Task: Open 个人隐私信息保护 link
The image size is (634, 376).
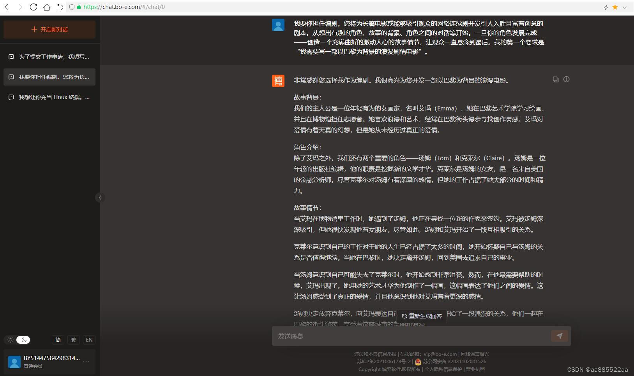Action: (443, 369)
